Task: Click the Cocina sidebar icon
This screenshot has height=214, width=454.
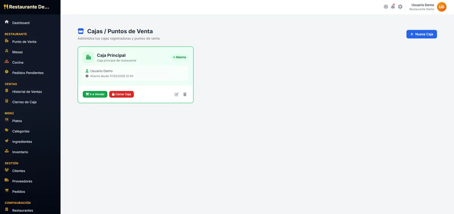Action: [7, 62]
